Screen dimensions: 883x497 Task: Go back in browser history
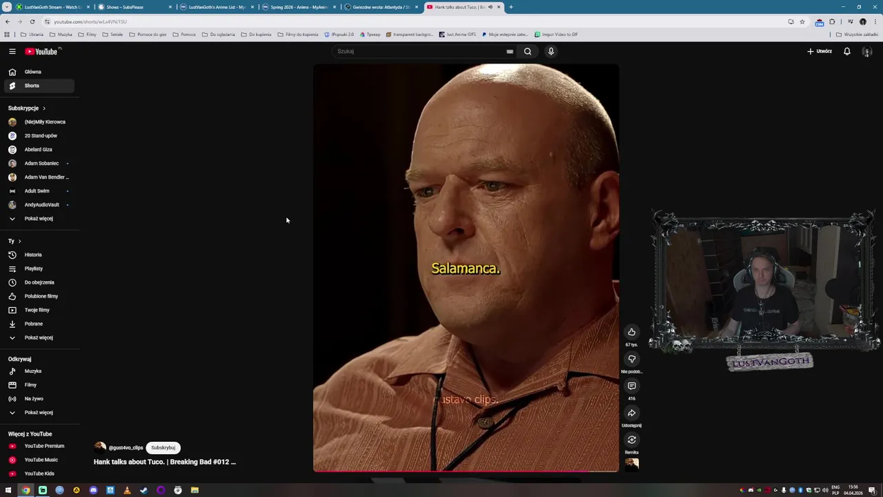click(x=8, y=21)
